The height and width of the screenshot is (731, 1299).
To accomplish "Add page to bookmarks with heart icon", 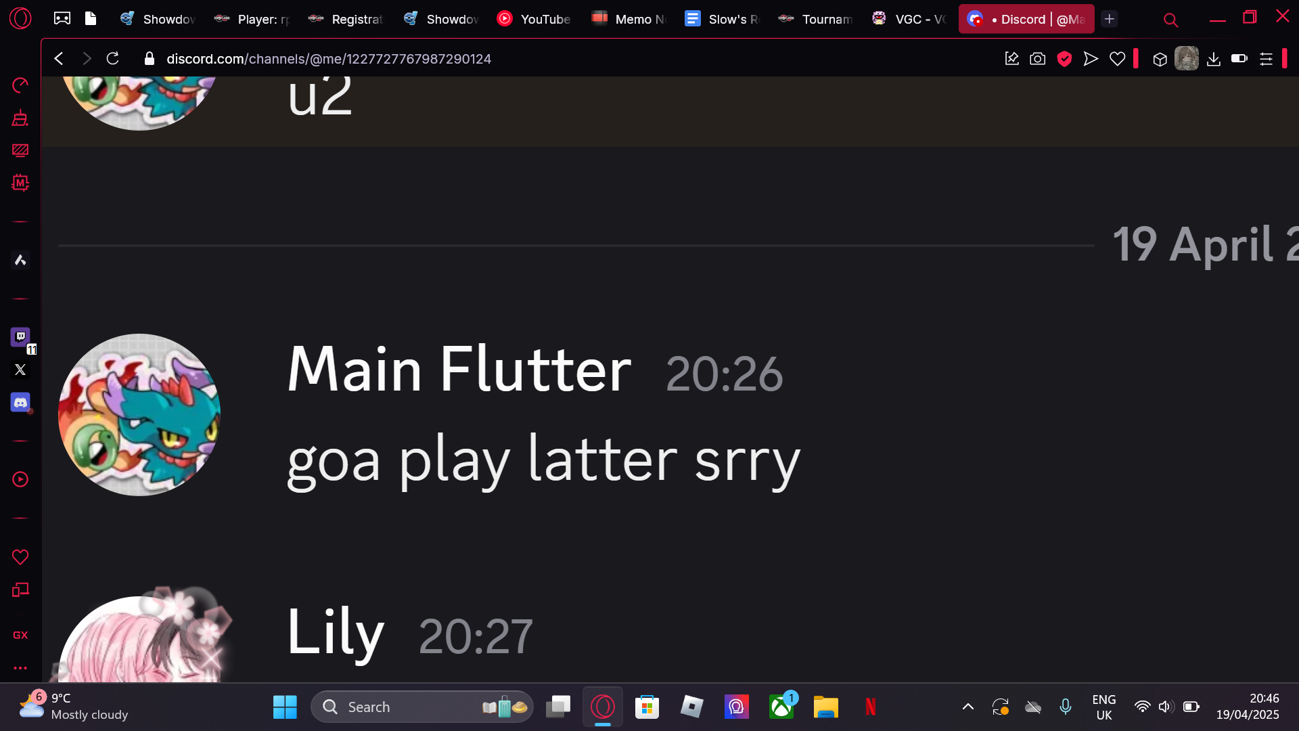I will (x=1118, y=59).
